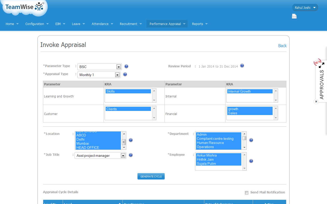The width and height of the screenshot is (327, 204).
Task: Click the help icon beside Department list
Action: [251, 140]
